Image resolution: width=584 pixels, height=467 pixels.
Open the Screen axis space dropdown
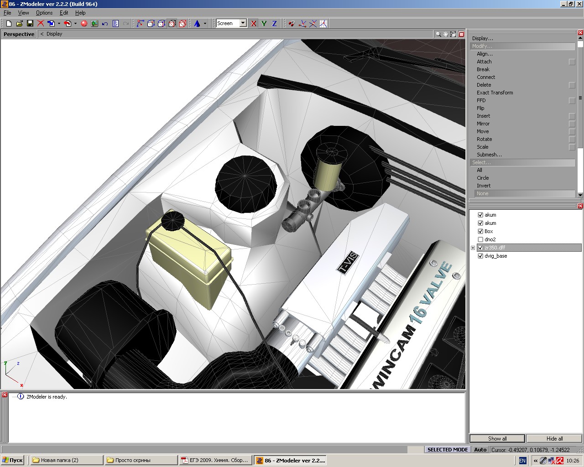(x=243, y=23)
